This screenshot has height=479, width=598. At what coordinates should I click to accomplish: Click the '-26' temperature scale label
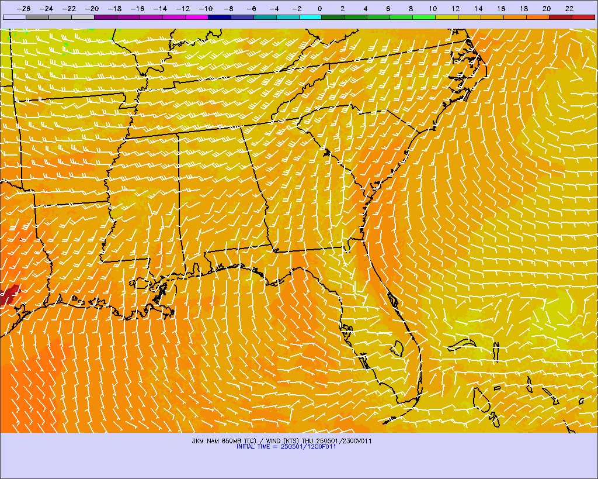[23, 9]
